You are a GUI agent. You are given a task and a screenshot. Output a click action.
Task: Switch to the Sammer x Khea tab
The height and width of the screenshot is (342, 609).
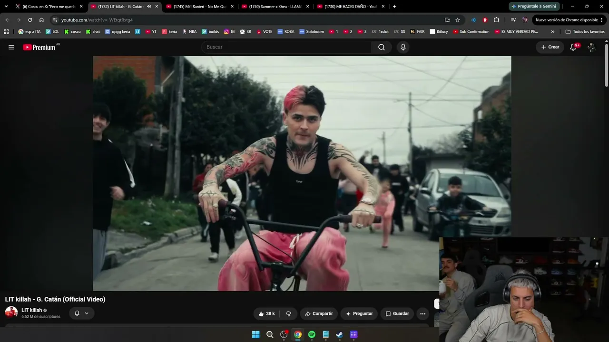tap(276, 7)
